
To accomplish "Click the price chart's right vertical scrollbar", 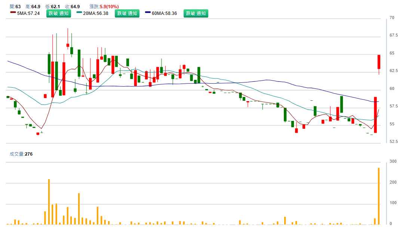I will [x=387, y=80].
